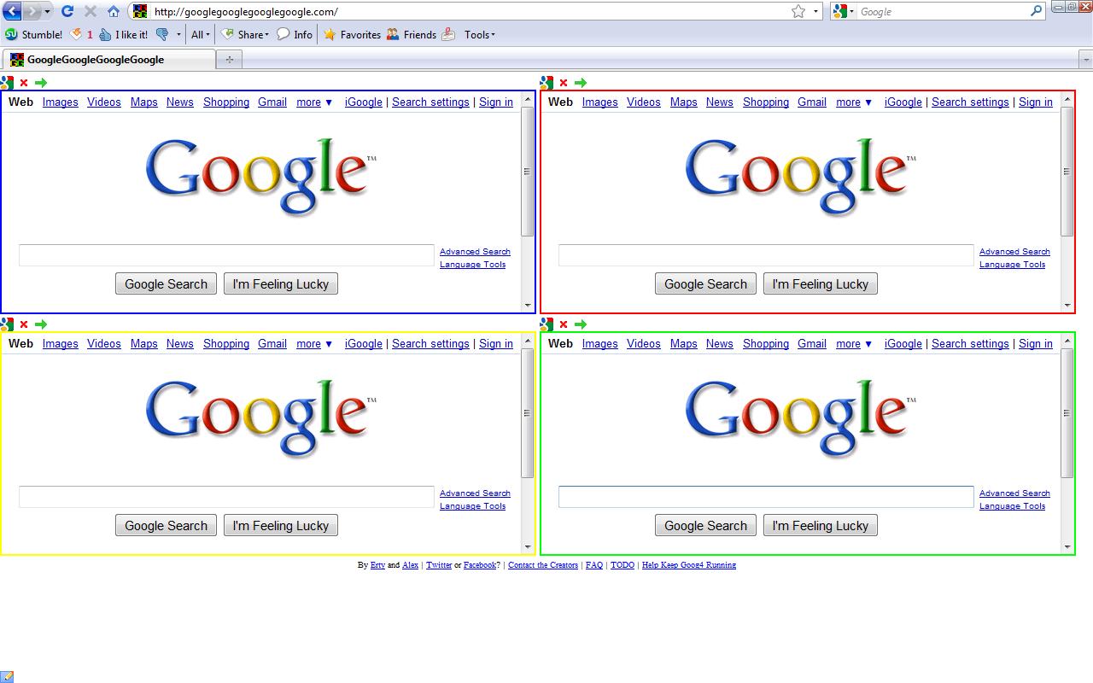Close the yellow-bordered pane with red X
1093x683 pixels.
coord(24,324)
